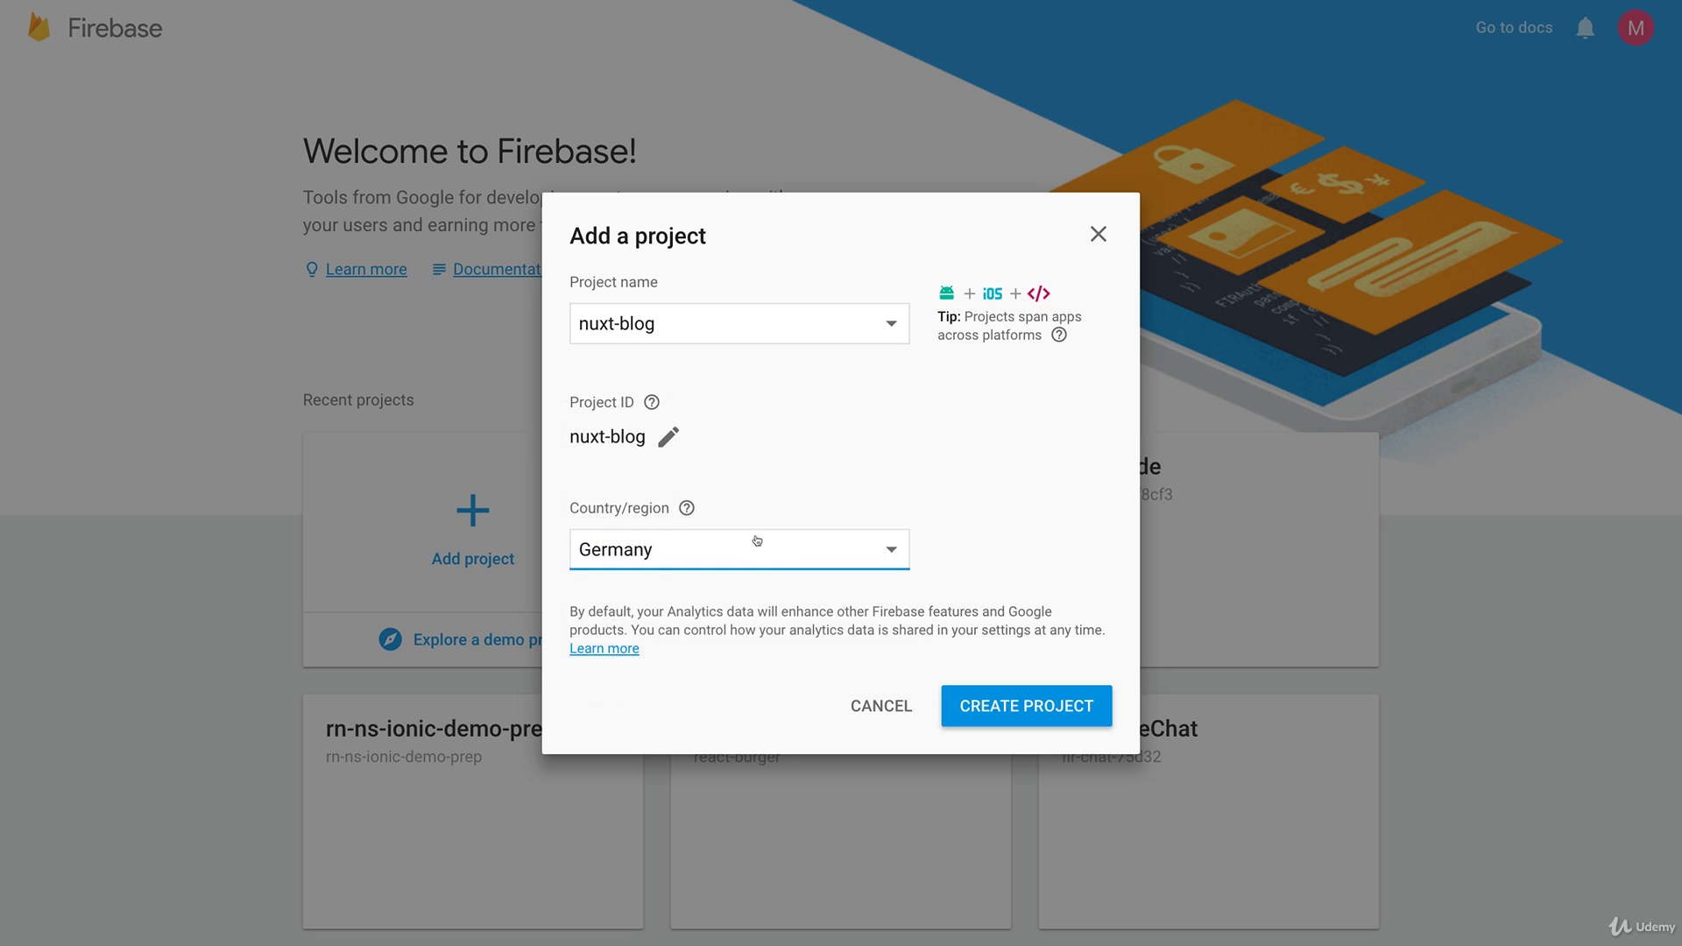The height and width of the screenshot is (946, 1682).
Task: Close the Add a project dialog
Action: pyautogui.click(x=1098, y=234)
